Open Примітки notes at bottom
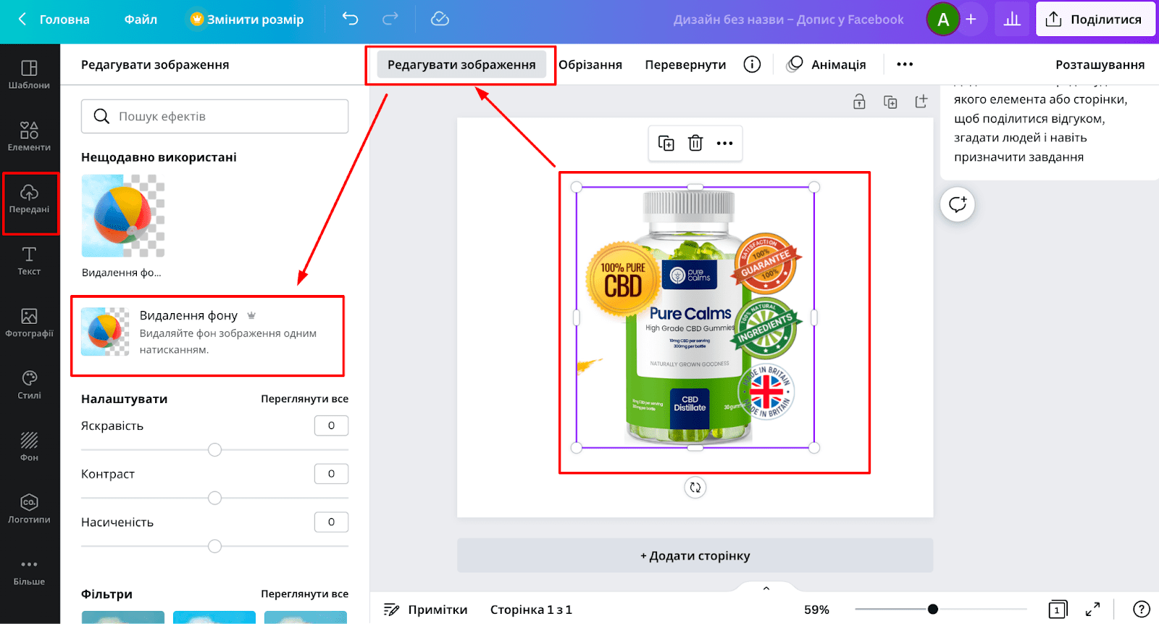 pos(426,610)
